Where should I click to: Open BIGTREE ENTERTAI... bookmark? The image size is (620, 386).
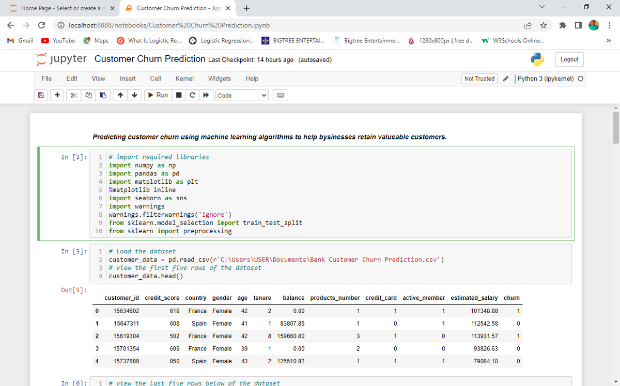(293, 41)
